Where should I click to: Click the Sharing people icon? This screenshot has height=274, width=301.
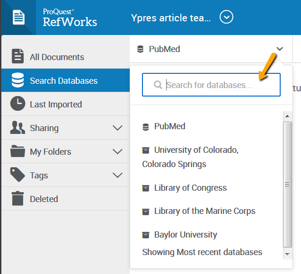(18, 128)
